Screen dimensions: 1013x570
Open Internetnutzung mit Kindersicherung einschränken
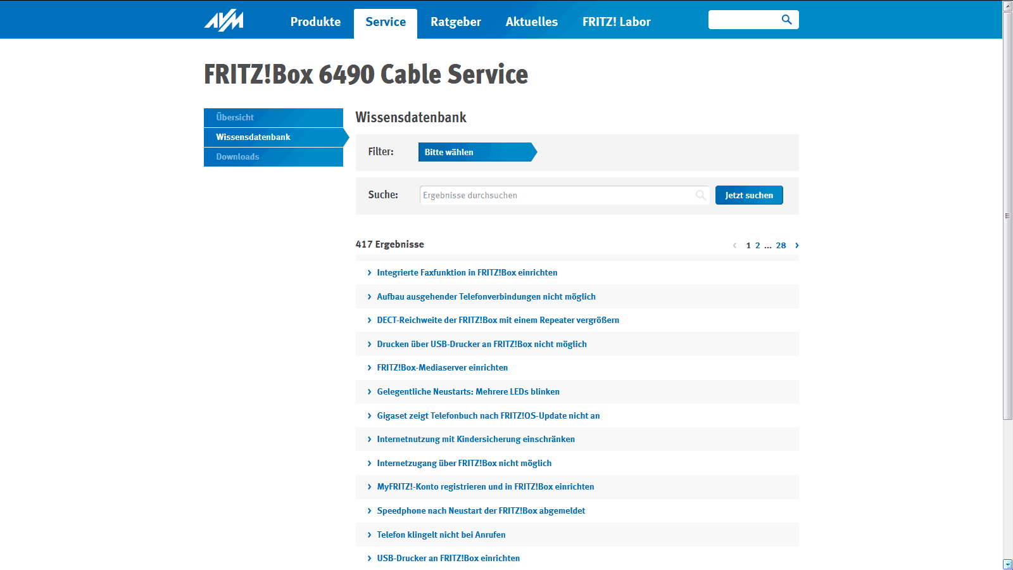point(476,440)
